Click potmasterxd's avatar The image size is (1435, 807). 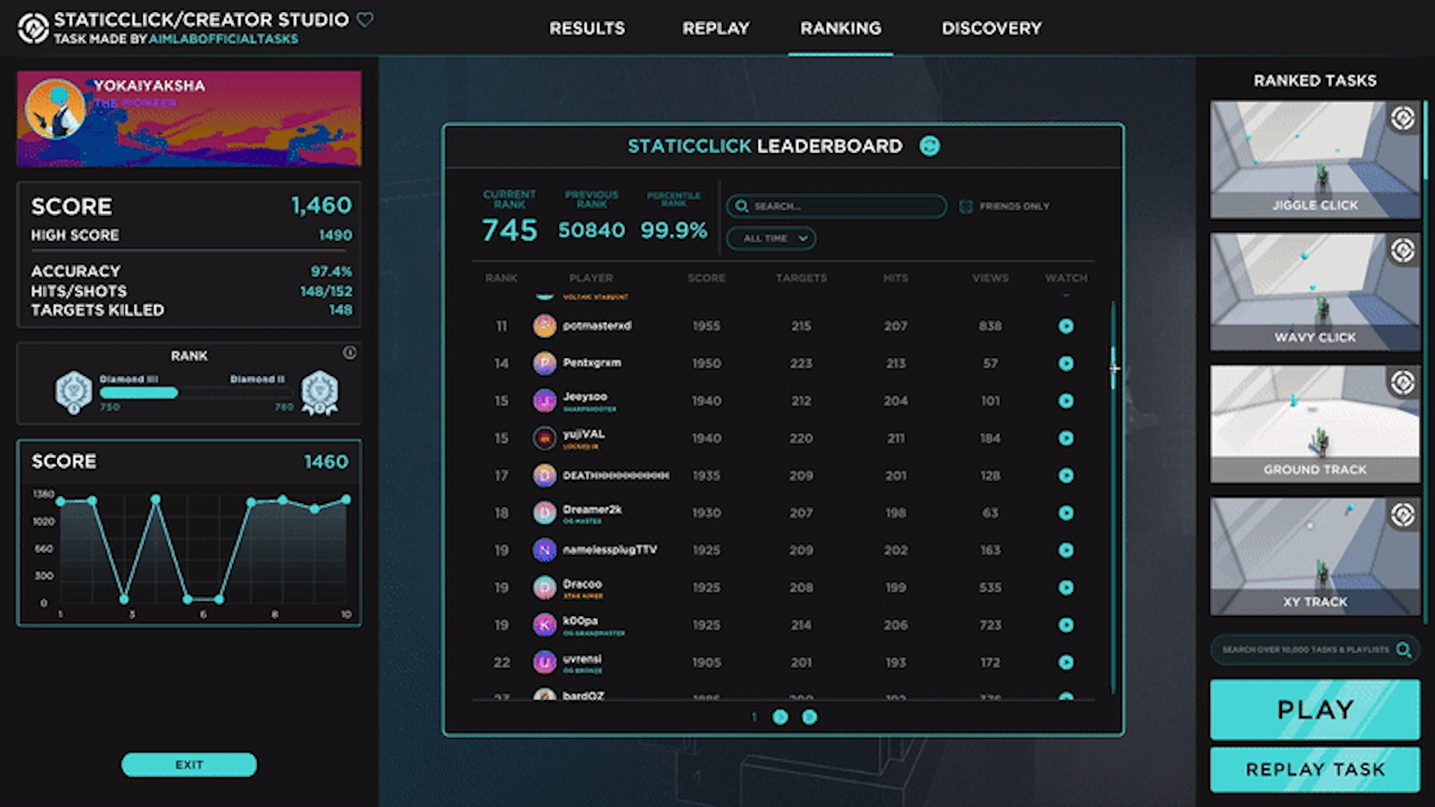[x=545, y=326]
